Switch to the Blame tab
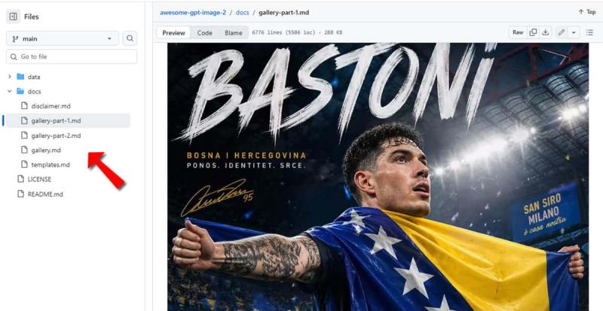Image resolution: width=603 pixels, height=311 pixels. (234, 33)
